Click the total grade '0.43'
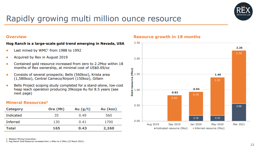This screenshot has height=146, width=255. (x=83, y=128)
